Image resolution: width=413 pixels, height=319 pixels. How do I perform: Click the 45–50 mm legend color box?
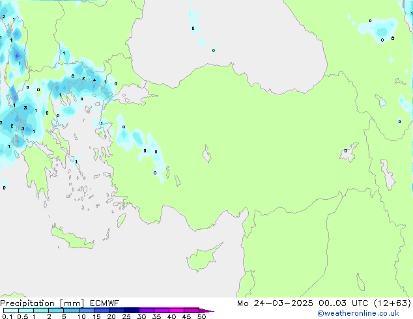click(192, 311)
